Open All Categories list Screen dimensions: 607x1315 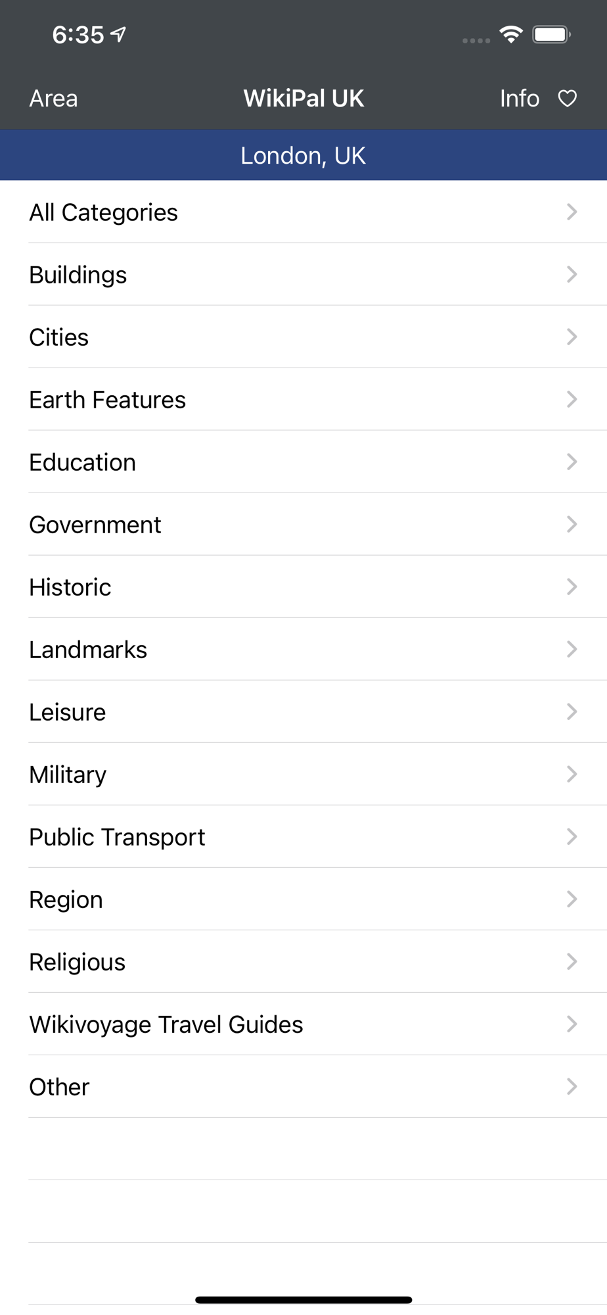[303, 212]
